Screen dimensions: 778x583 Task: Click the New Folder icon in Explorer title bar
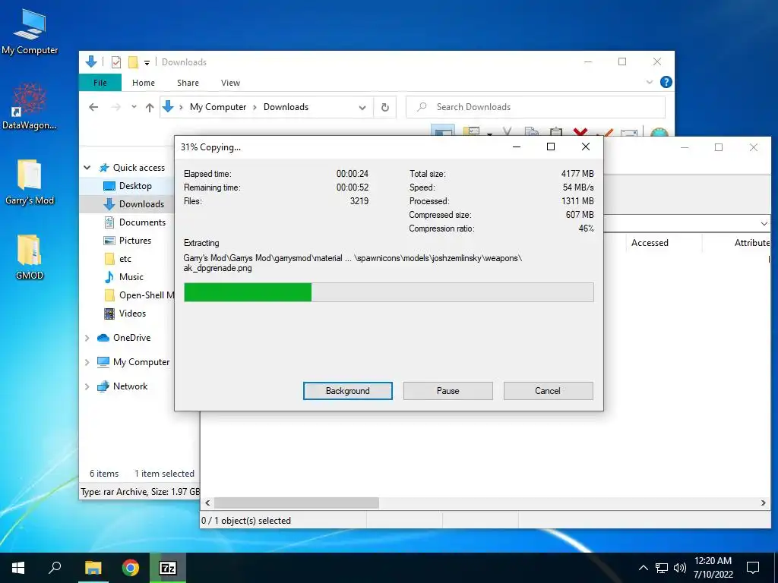[x=133, y=62]
